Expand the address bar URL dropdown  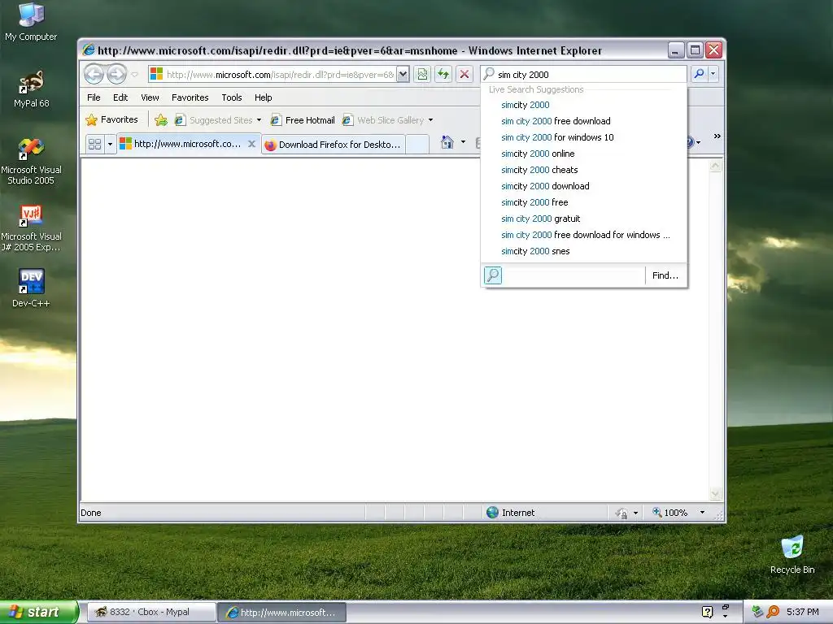click(403, 74)
